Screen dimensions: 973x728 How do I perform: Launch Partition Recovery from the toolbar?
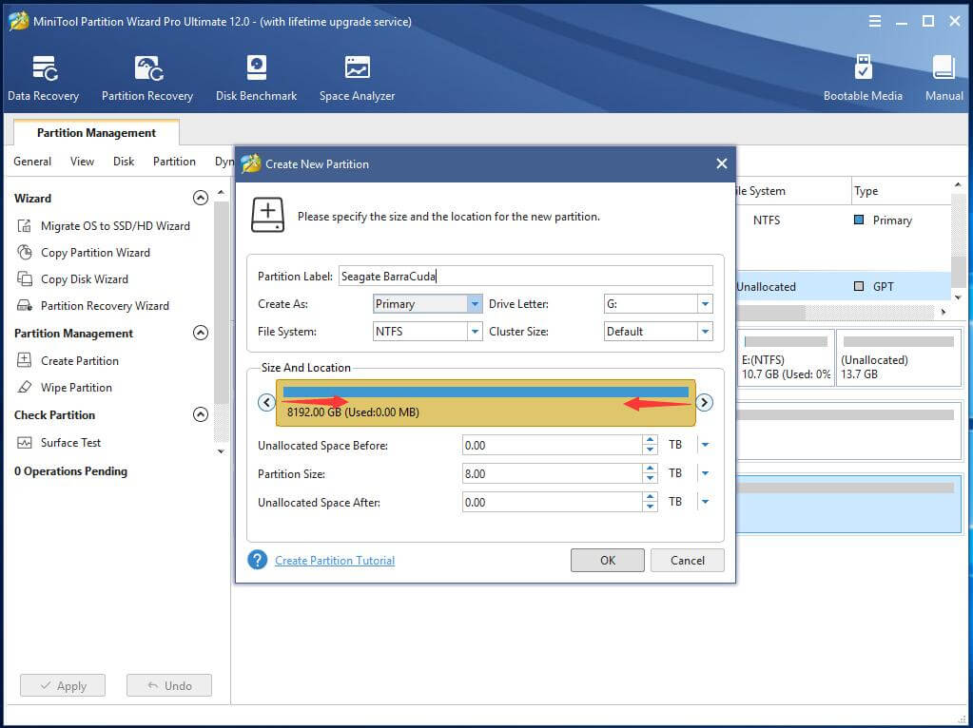point(146,76)
